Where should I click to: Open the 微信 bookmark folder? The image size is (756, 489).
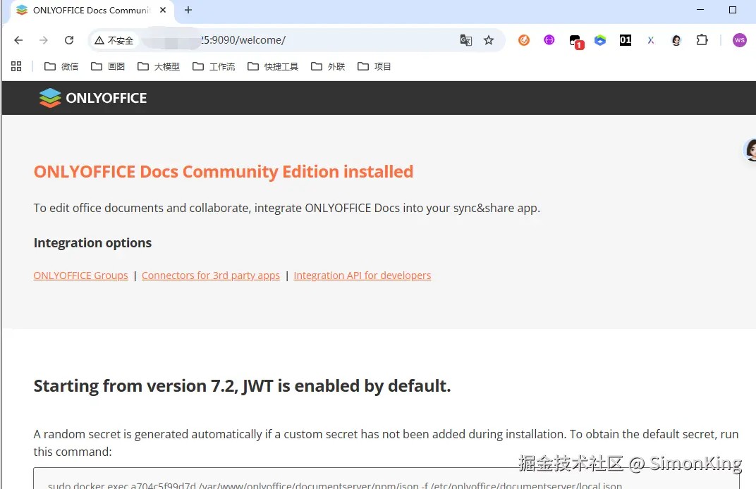pos(61,66)
